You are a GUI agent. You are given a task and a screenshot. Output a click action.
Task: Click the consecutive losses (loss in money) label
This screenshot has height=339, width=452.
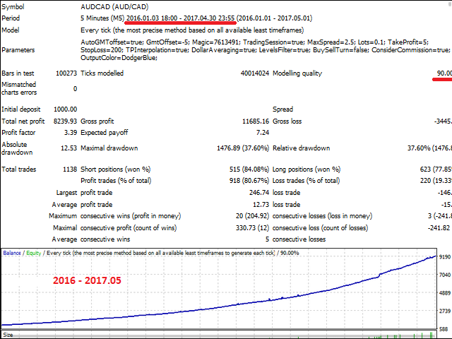click(322, 216)
